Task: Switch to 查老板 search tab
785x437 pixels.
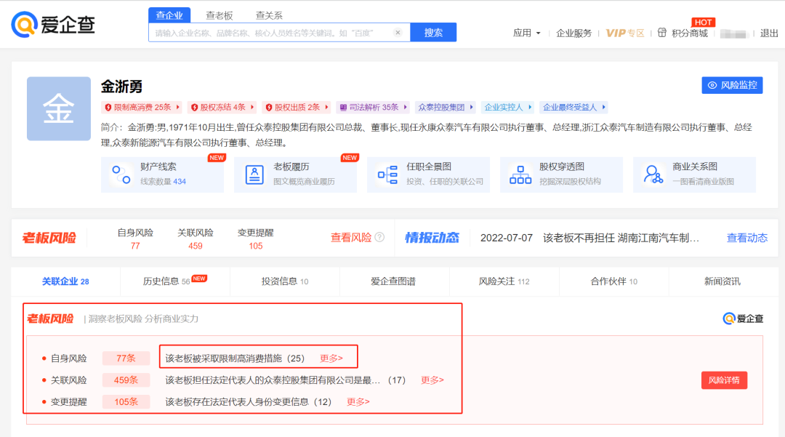Action: point(220,15)
